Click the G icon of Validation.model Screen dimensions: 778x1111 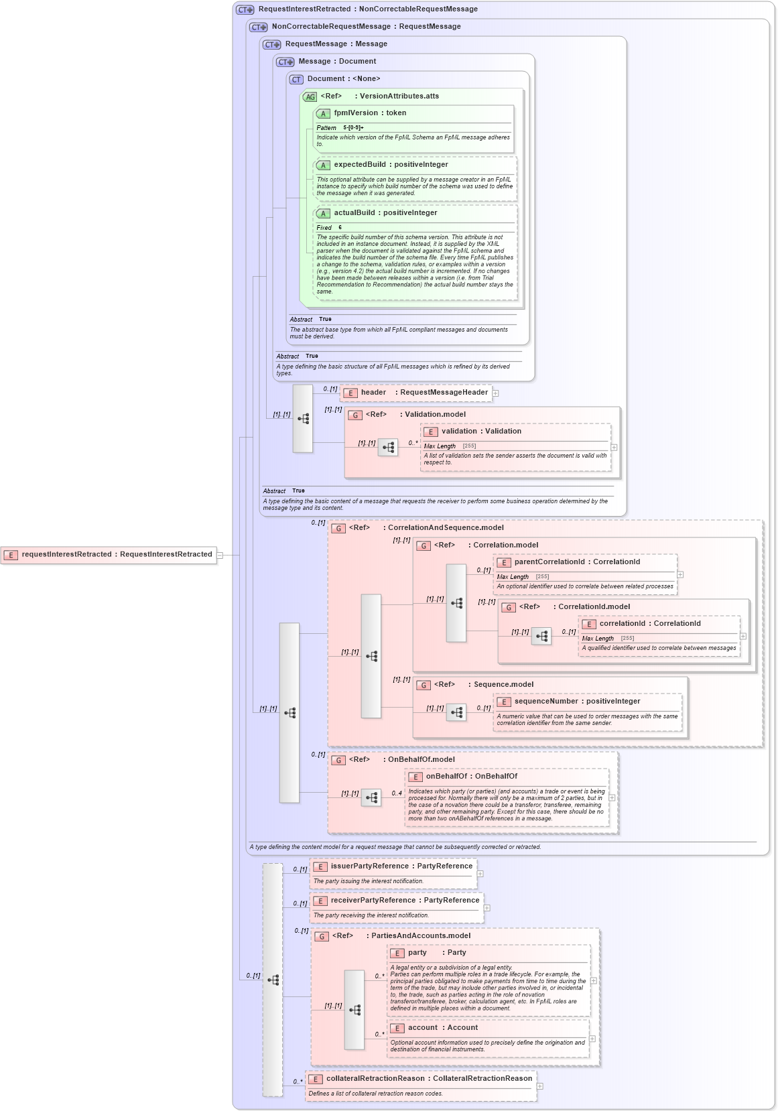click(355, 415)
